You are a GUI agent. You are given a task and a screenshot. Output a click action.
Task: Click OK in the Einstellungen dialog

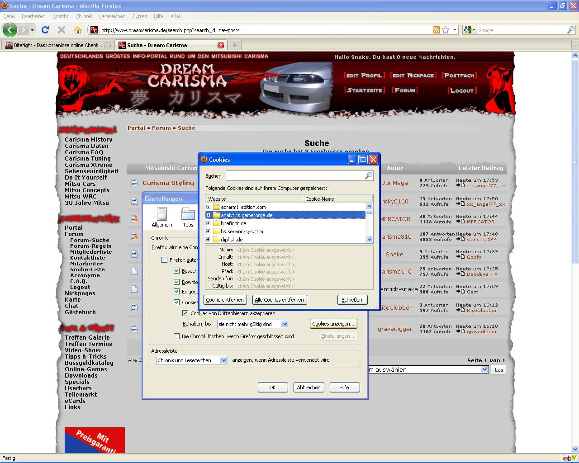pos(272,387)
